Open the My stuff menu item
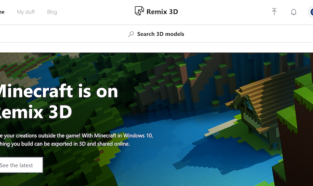This screenshot has width=313, height=186. [26, 12]
